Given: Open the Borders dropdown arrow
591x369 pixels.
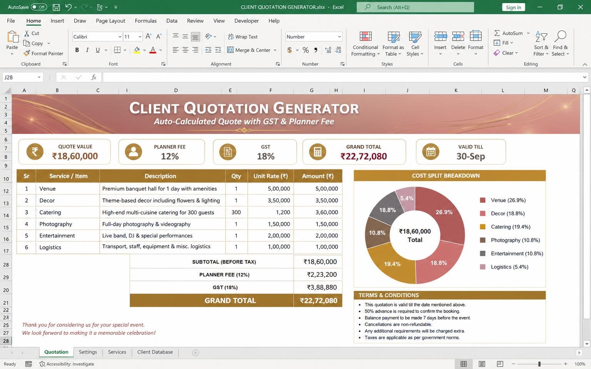Looking at the screenshot, I should [126, 50].
